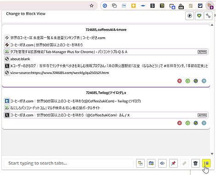216x175 pixels.
Task: Click the trash delete tabs button
Action: coord(195,163)
